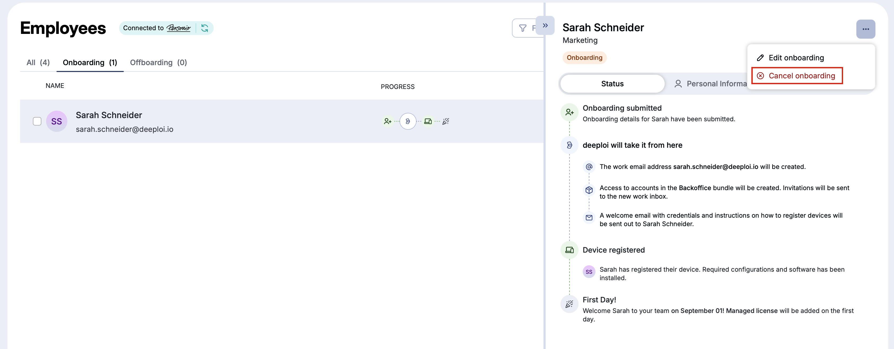
Task: Click the Employees page title
Action: tap(63, 28)
